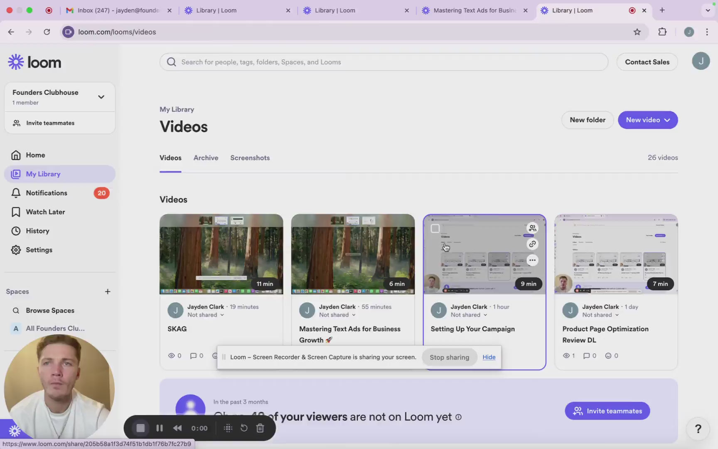Switch to the Screenshots tab
Image resolution: width=718 pixels, height=449 pixels.
[x=250, y=158]
